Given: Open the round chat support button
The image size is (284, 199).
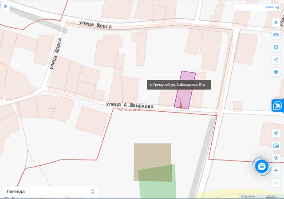Looking at the screenshot, I should point(261,166).
